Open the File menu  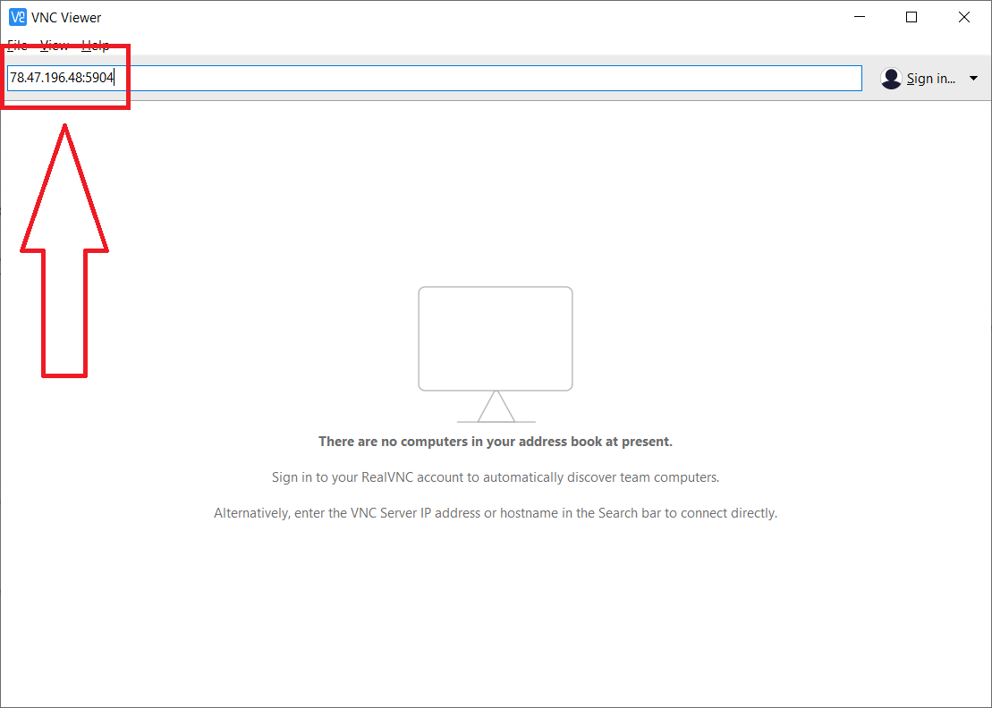click(x=17, y=46)
